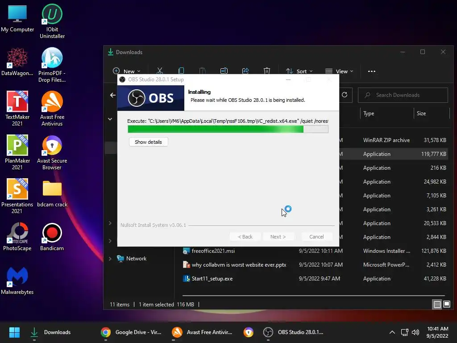This screenshot has width=457, height=343.
Task: Click Show details in OBS setup
Action: tap(148, 142)
